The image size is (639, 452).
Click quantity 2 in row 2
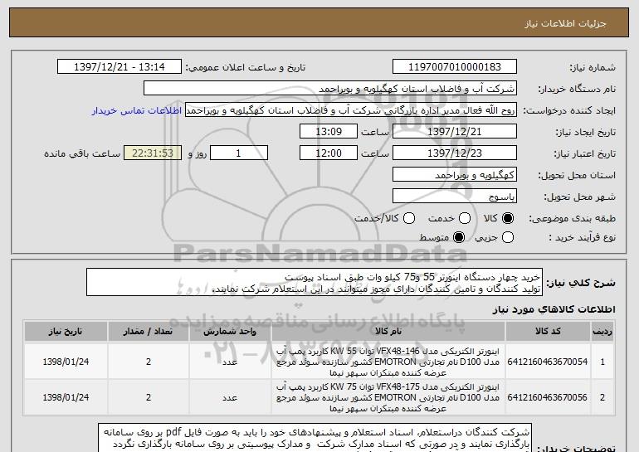(149, 397)
